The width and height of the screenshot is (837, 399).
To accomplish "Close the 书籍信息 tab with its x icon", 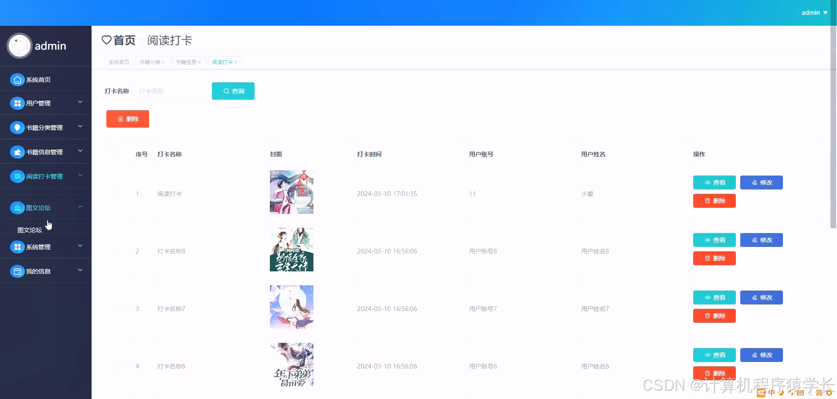I will [199, 62].
